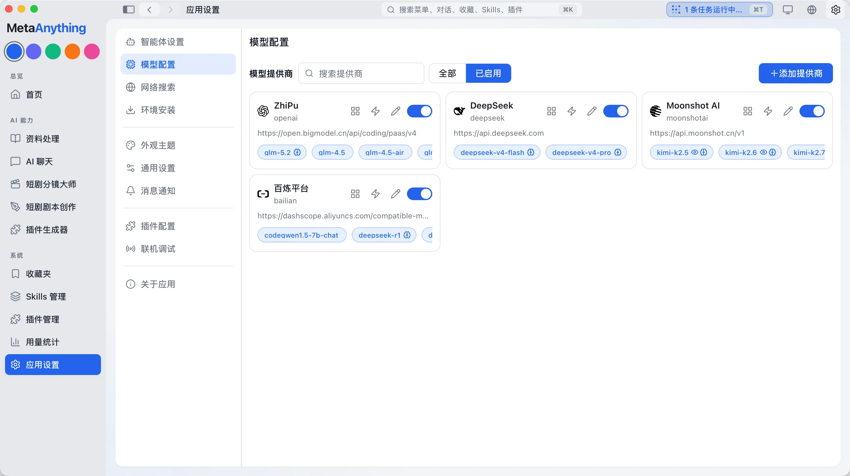Go to 首页 in sidebar
The height and width of the screenshot is (476, 850).
(x=53, y=95)
